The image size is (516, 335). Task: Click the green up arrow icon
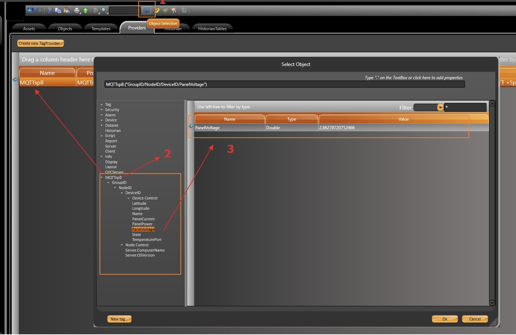click(x=85, y=11)
